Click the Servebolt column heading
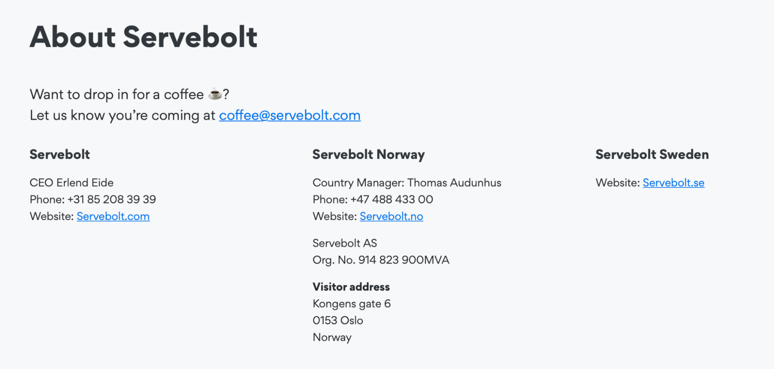This screenshot has width=774, height=369. (x=60, y=154)
